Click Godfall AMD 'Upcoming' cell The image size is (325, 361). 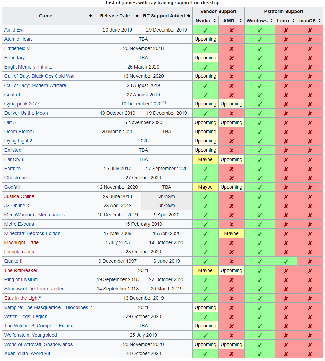pyautogui.click(x=231, y=187)
